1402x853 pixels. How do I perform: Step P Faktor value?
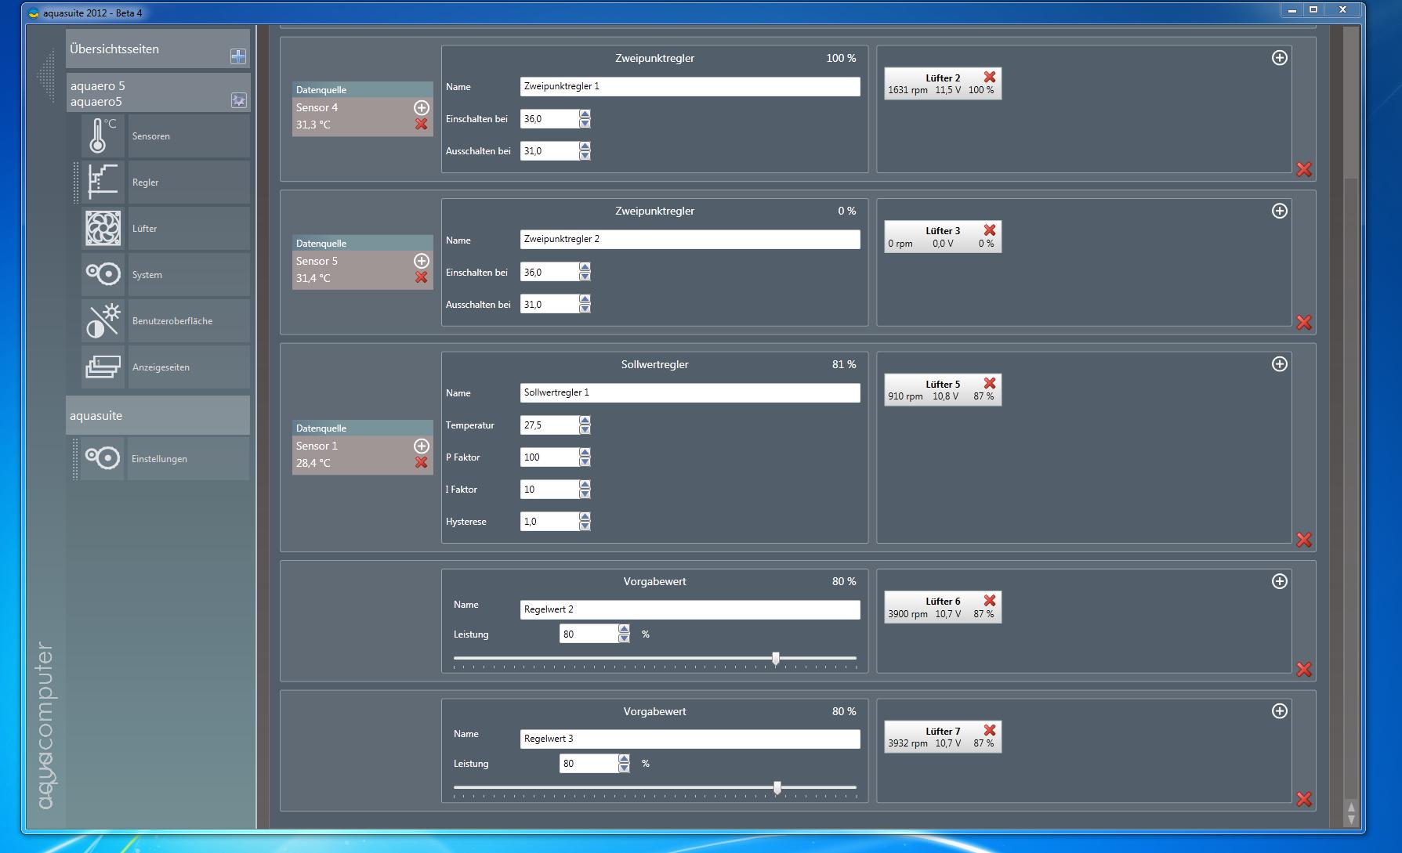coord(585,457)
